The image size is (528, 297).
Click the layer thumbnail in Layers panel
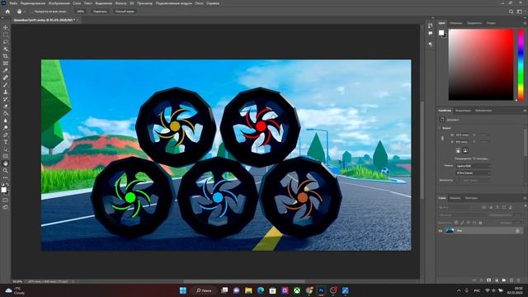pos(450,231)
